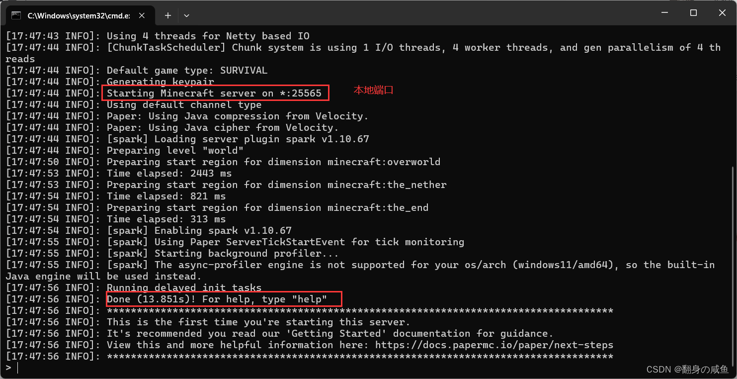The height and width of the screenshot is (379, 737).
Task: Click the cmd.exe icon in the tab
Action: (16, 15)
